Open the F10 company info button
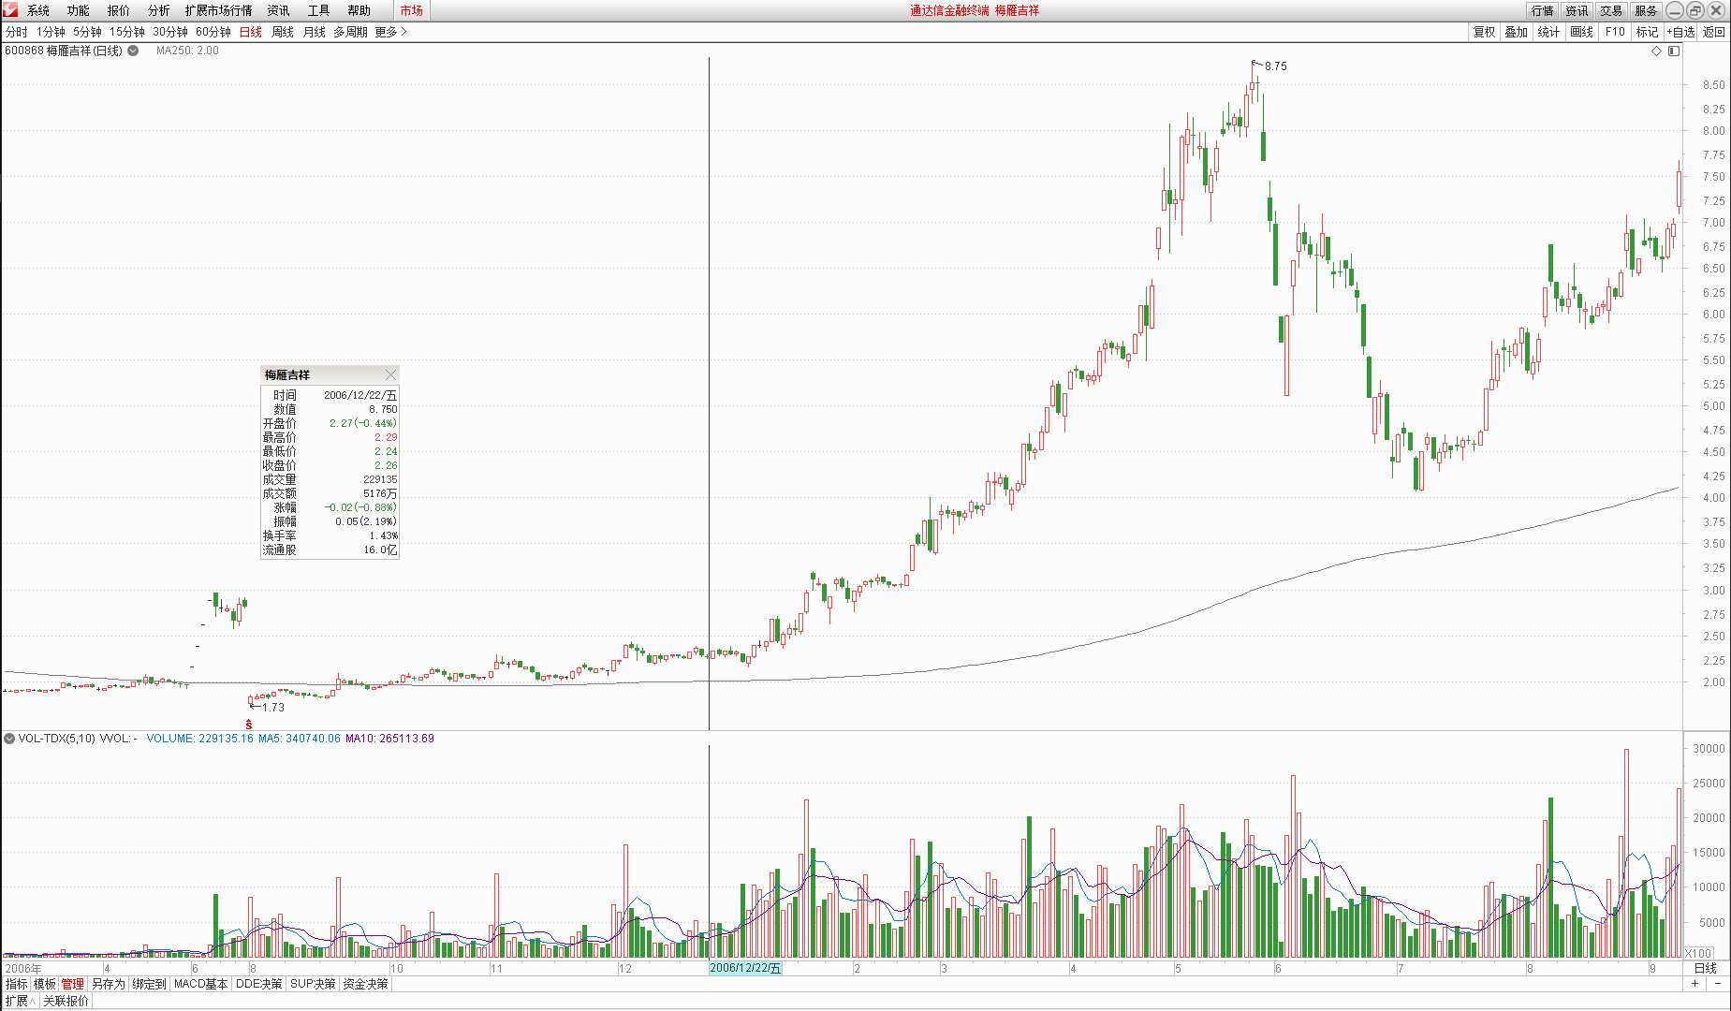Viewport: 1731px width, 1011px height. (x=1615, y=32)
